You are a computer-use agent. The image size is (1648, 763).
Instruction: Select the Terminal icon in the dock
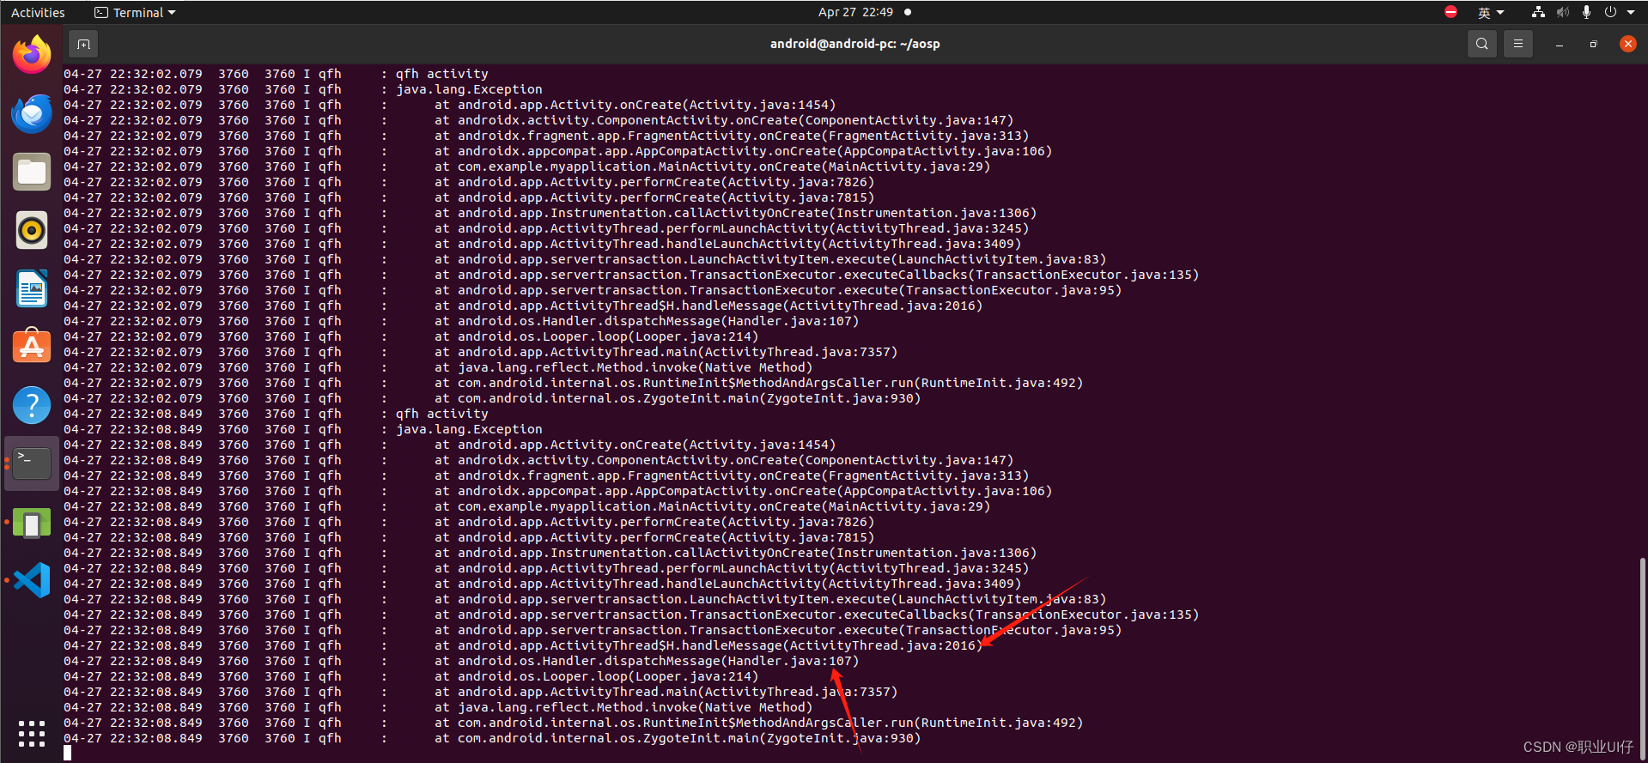tap(32, 463)
